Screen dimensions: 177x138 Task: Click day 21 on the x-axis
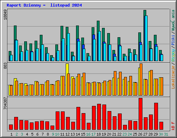114,134
